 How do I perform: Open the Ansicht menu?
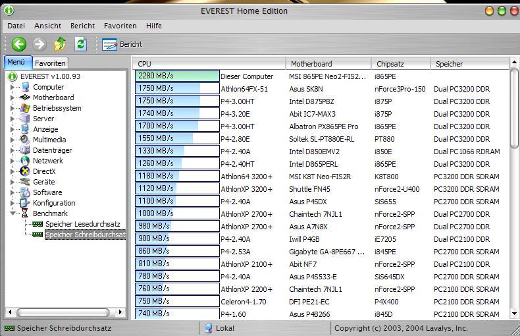point(48,26)
